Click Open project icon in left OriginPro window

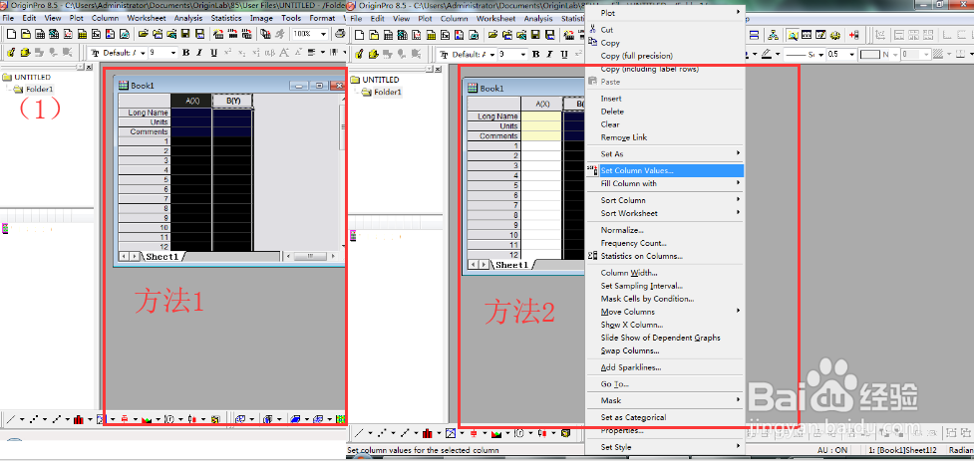pos(144,34)
